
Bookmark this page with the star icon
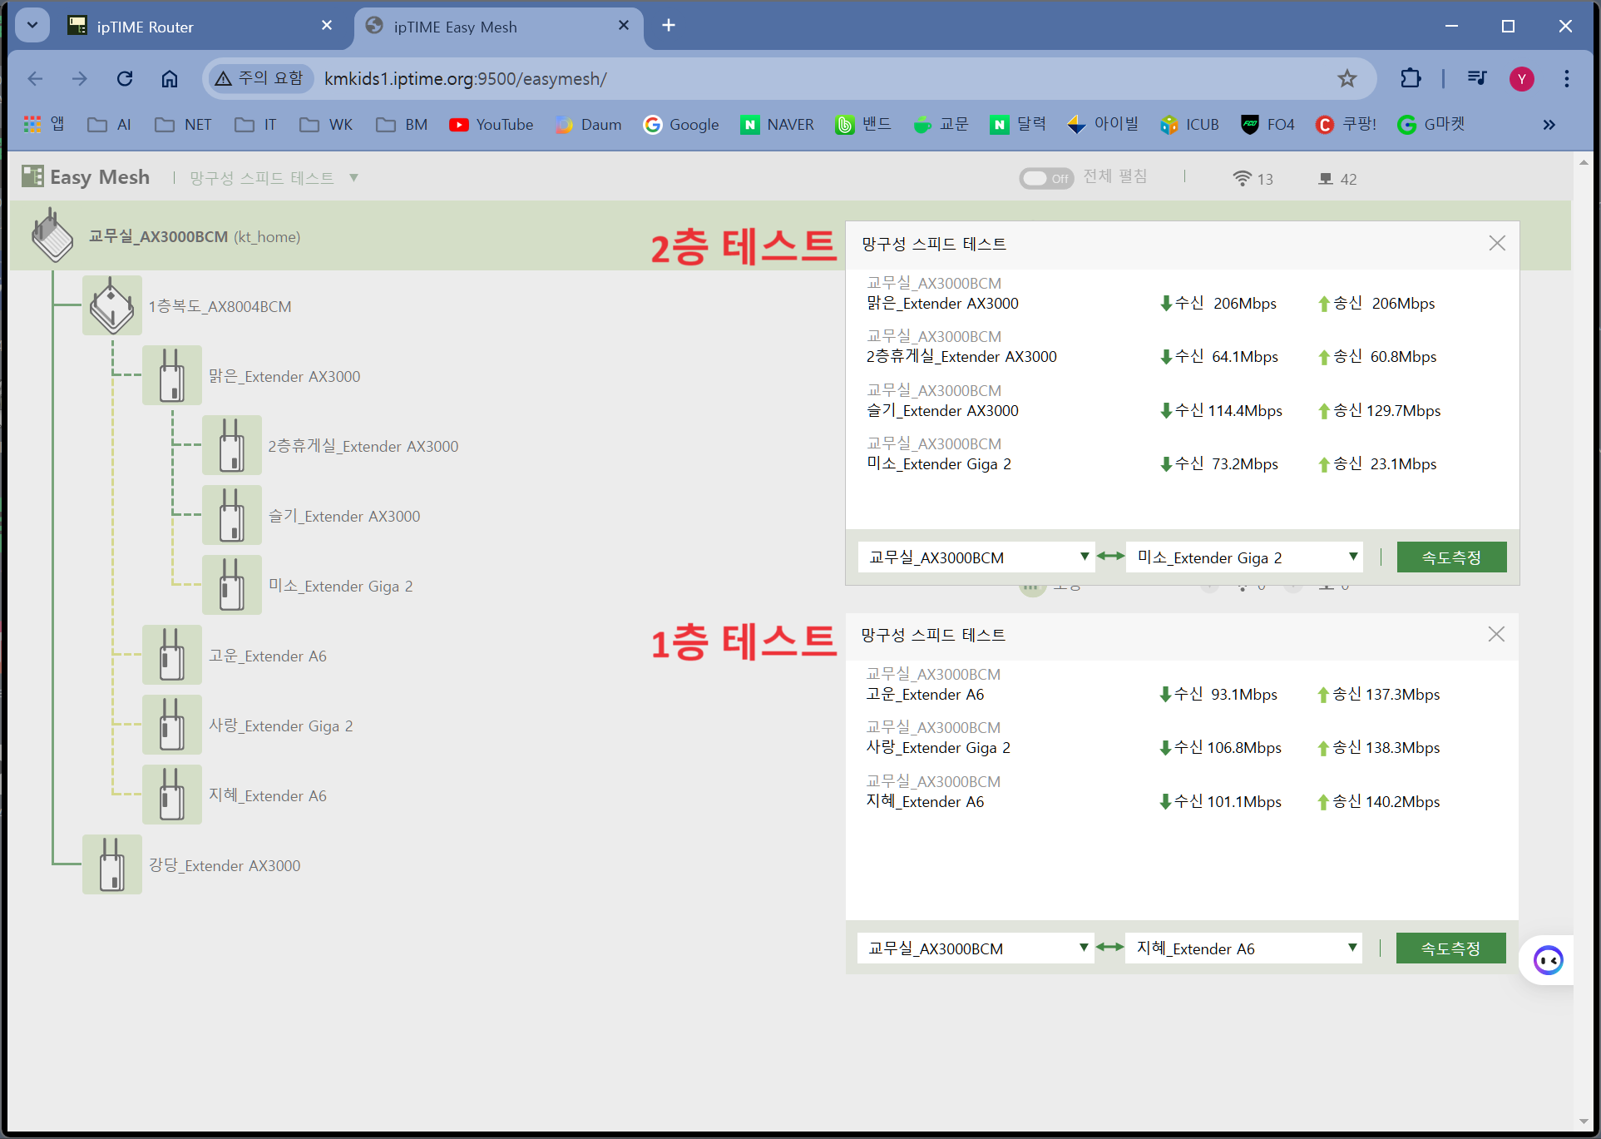(1347, 78)
